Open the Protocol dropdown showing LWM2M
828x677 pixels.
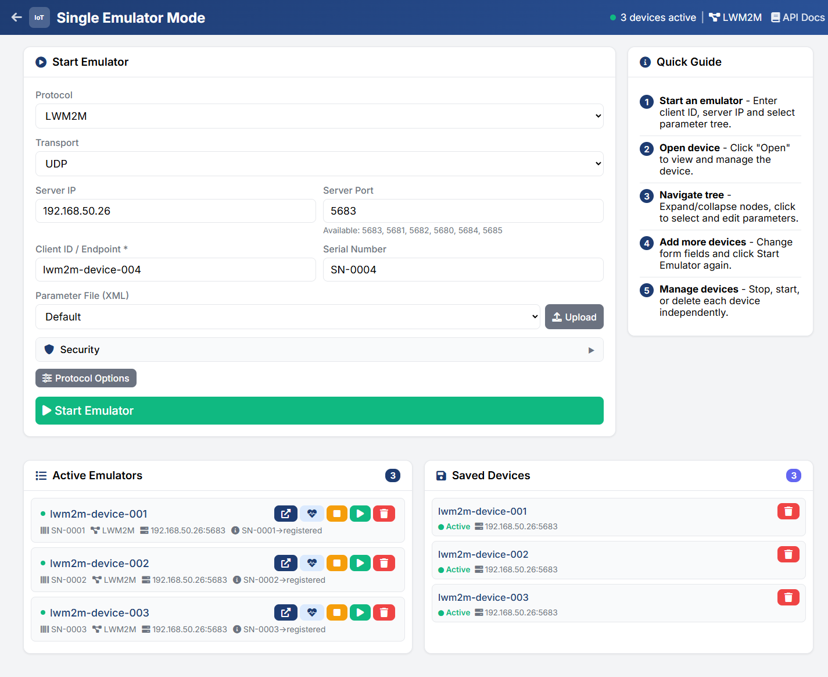coord(320,116)
